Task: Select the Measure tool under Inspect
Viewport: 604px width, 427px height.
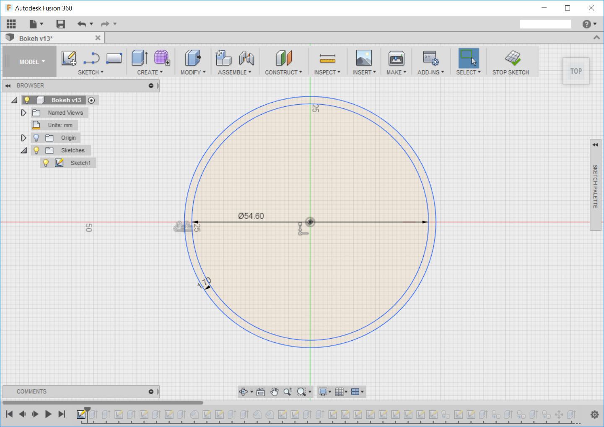Action: (x=327, y=58)
